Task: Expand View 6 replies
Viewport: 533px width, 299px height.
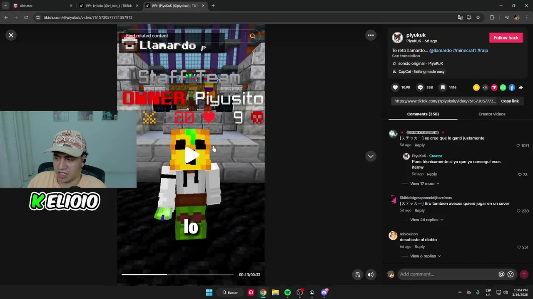Action: tap(425, 256)
